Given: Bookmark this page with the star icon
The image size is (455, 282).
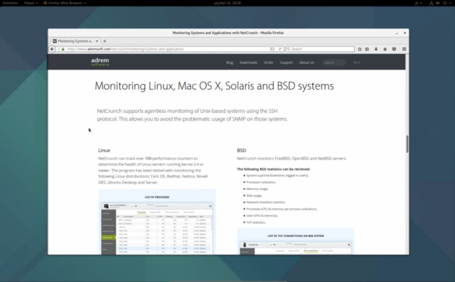Looking at the screenshot, I should pos(359,49).
